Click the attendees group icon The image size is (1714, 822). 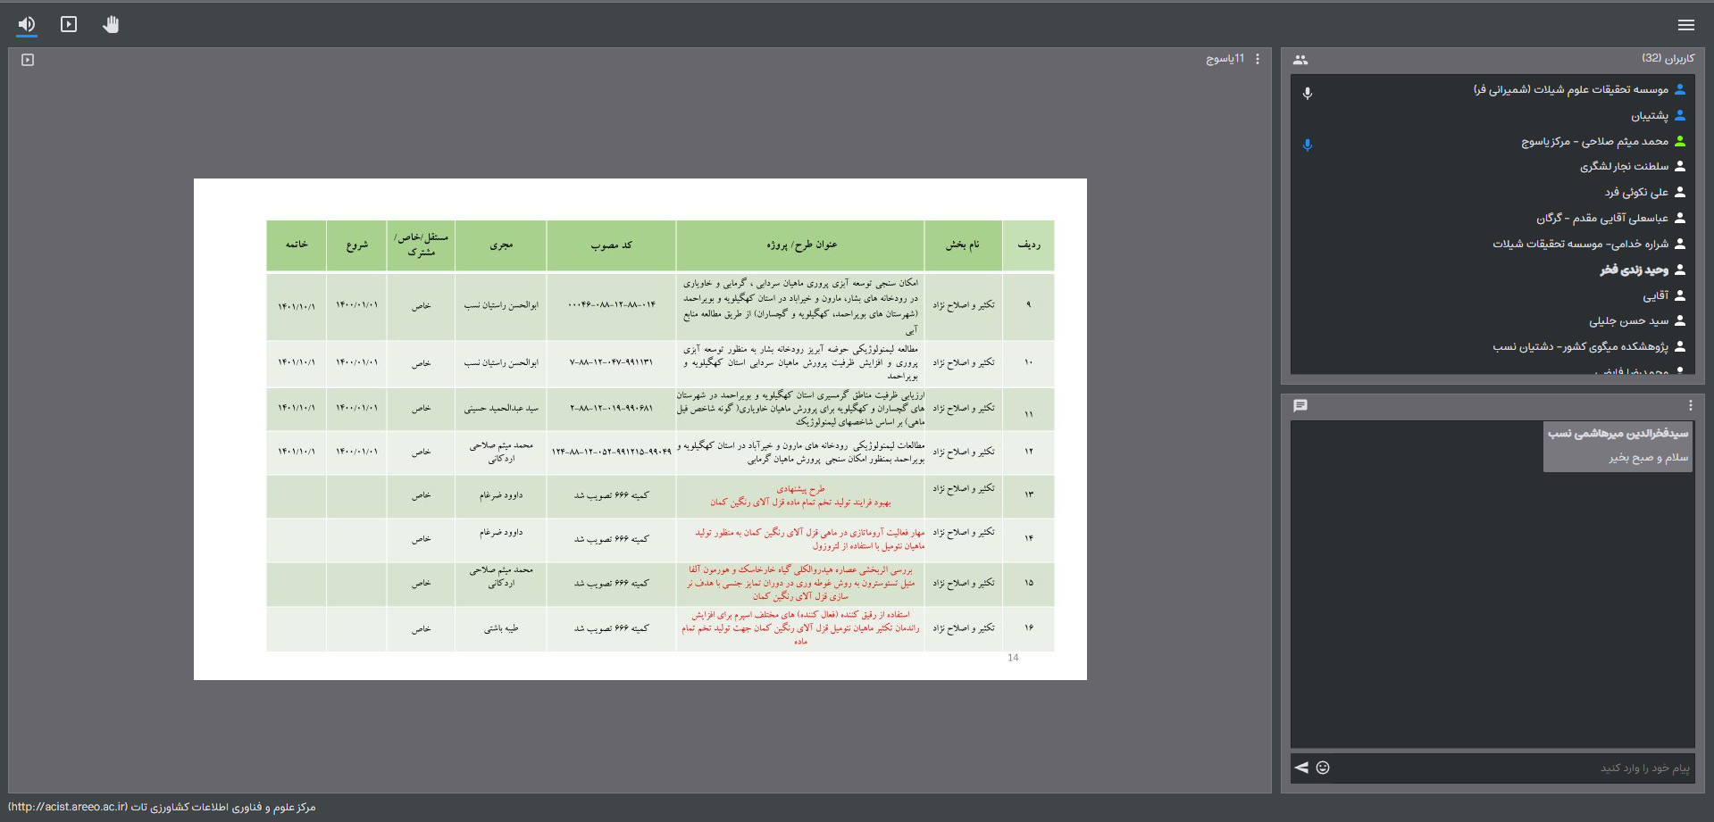1300,60
